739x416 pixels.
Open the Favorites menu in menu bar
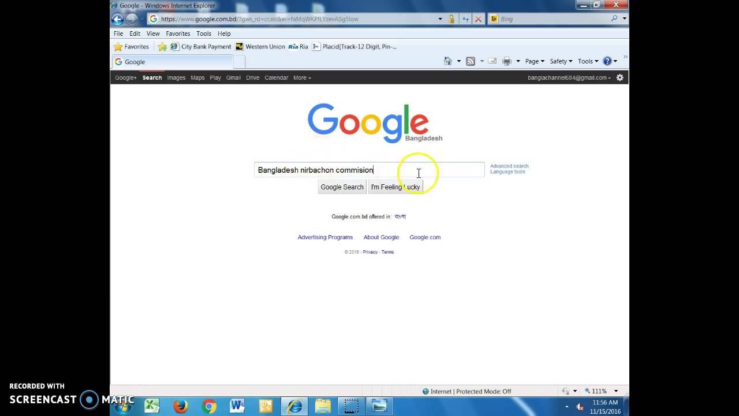pyautogui.click(x=178, y=34)
